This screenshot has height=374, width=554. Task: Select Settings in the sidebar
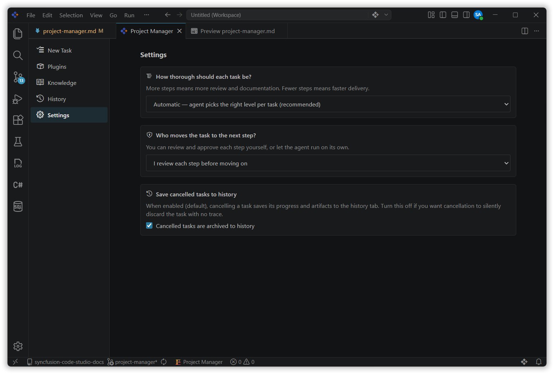pyautogui.click(x=69, y=115)
